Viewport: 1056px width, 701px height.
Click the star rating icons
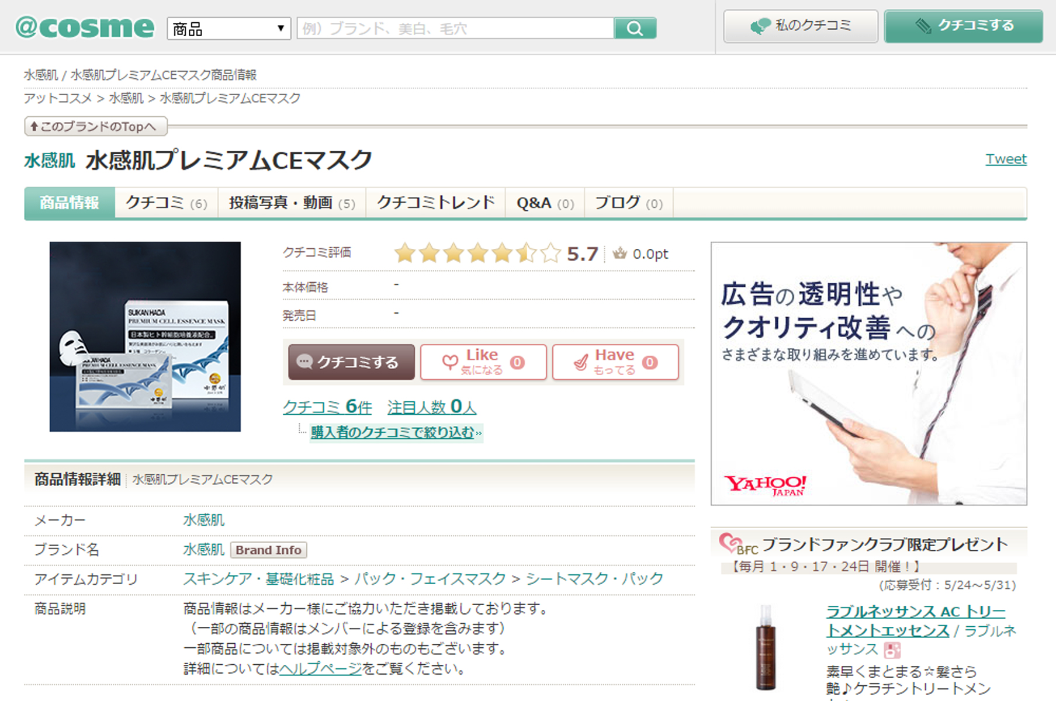477,254
